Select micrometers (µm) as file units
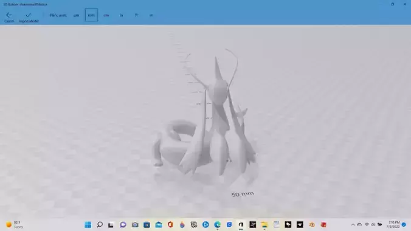Image resolution: width=411 pixels, height=231 pixels. click(76, 15)
